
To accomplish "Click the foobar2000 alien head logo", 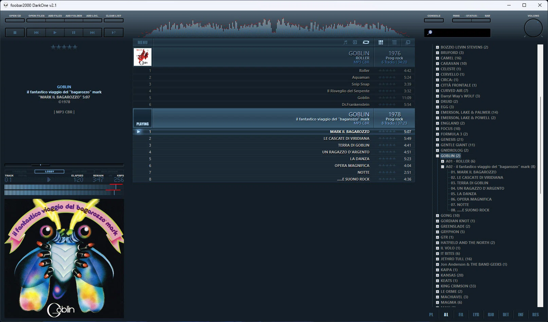I will [x=6, y=5].
